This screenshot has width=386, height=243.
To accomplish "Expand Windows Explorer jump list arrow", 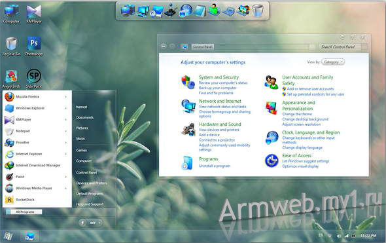I will (x=65, y=108).
